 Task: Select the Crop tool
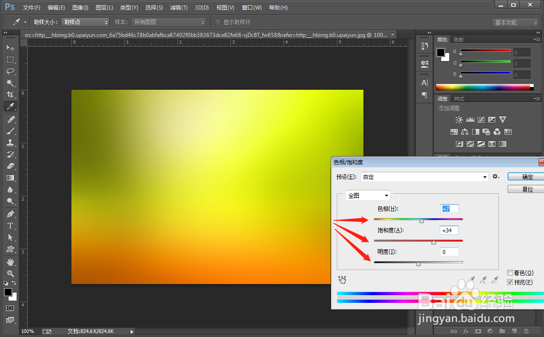pos(10,94)
